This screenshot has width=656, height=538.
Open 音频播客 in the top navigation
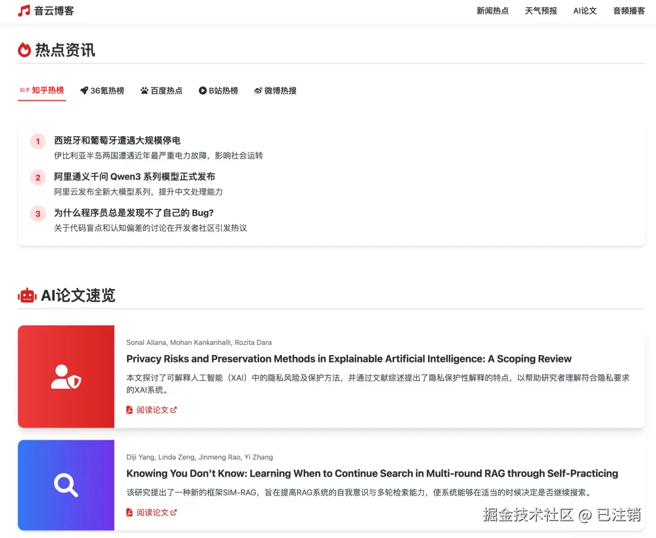coord(629,11)
